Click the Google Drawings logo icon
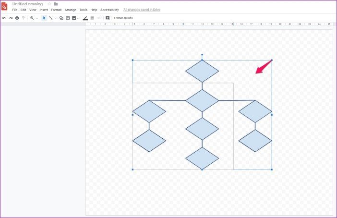This screenshot has height=218, width=337. pyautogui.click(x=4, y=6)
